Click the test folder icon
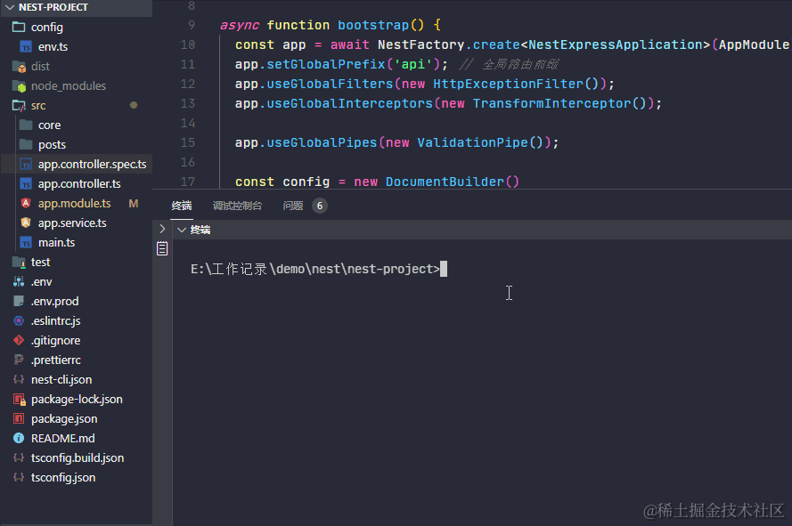792x526 pixels. (19, 262)
